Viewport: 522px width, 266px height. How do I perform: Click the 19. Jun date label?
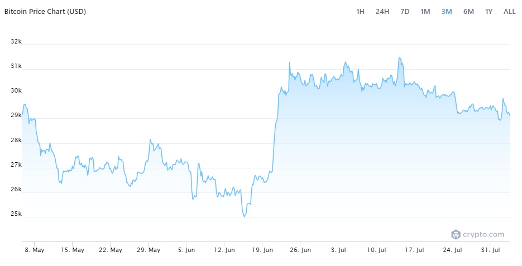(x=262, y=250)
